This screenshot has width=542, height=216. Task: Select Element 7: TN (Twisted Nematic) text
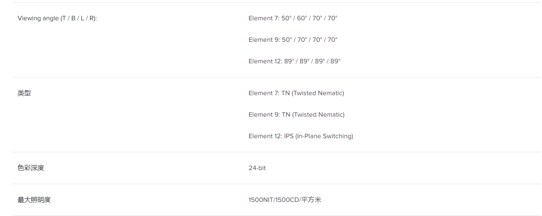click(x=296, y=93)
